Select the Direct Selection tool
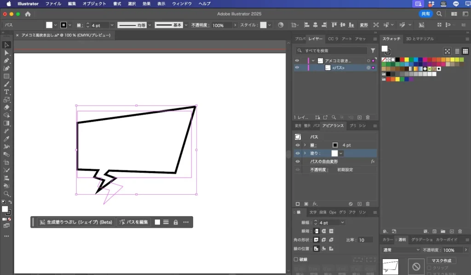The height and width of the screenshot is (275, 471). (x=6, y=53)
